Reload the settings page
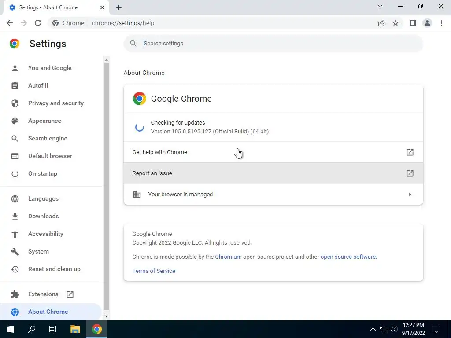451x338 pixels. (38, 23)
